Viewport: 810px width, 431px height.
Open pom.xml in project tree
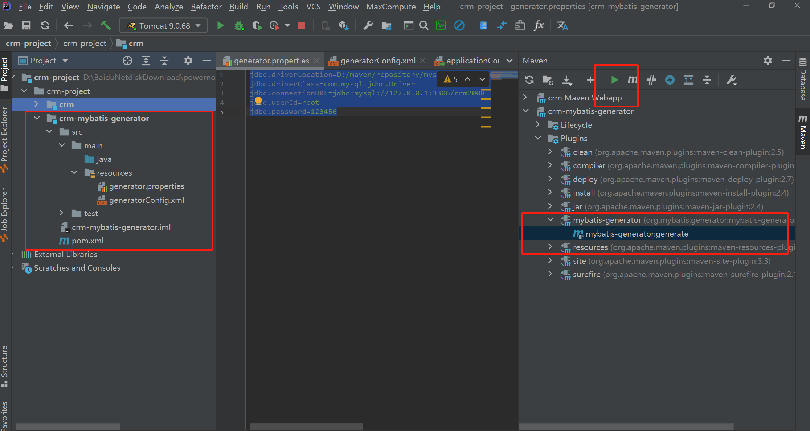(x=87, y=241)
